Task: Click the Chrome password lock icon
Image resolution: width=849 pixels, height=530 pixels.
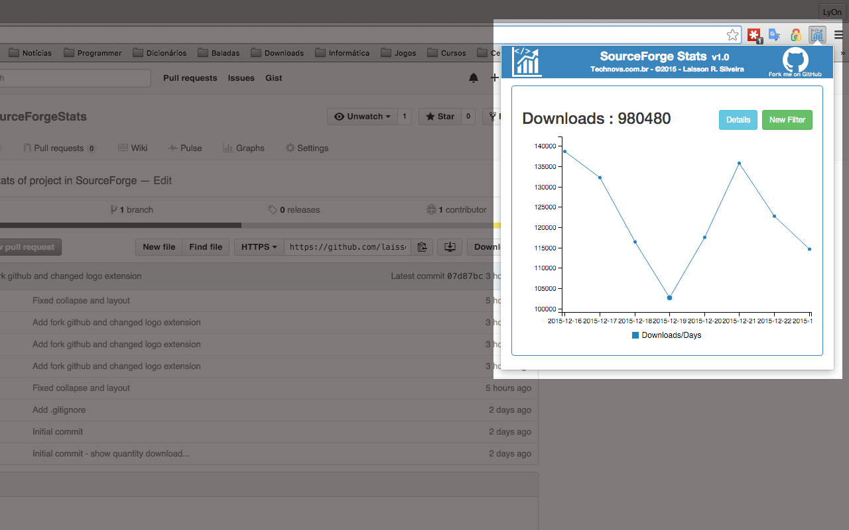Action: [795, 35]
